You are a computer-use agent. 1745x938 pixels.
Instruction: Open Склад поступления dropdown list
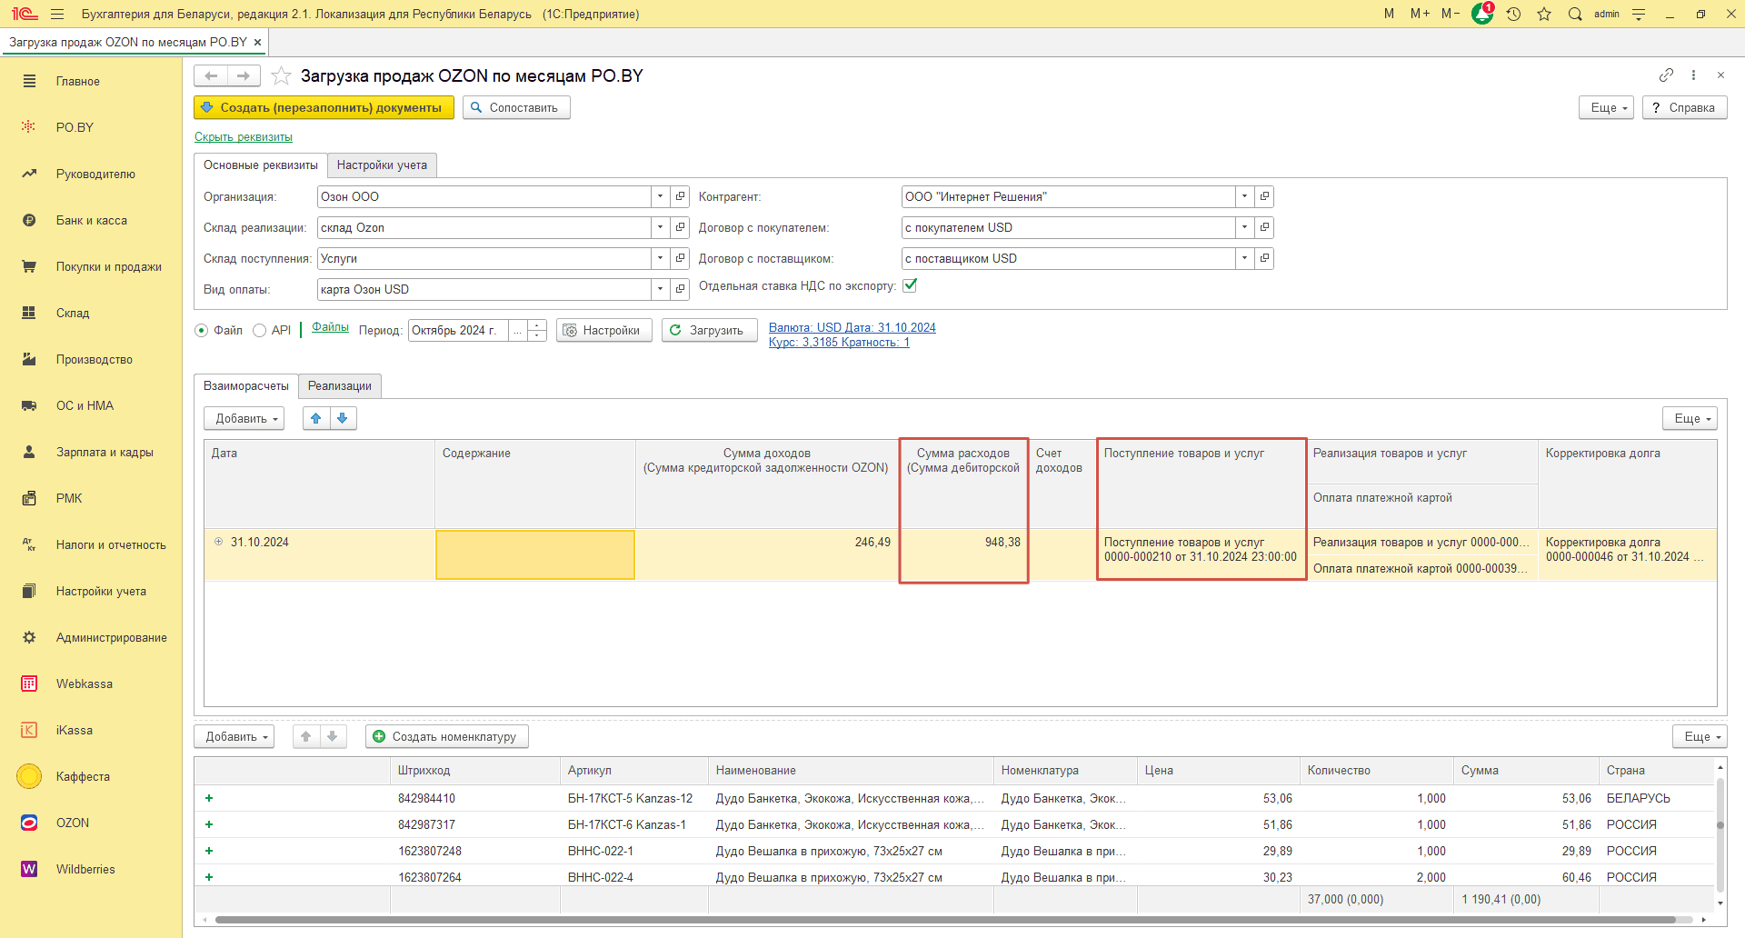point(661,258)
